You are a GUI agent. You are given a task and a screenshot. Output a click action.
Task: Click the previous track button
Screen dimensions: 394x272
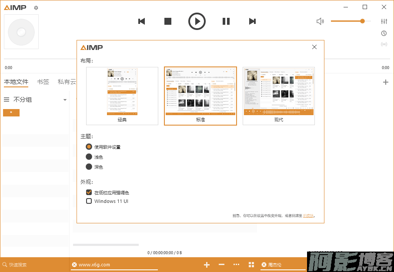pos(141,21)
